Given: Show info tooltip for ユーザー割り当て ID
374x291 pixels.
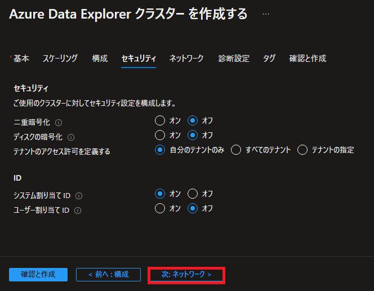Looking at the screenshot, I should (x=78, y=211).
